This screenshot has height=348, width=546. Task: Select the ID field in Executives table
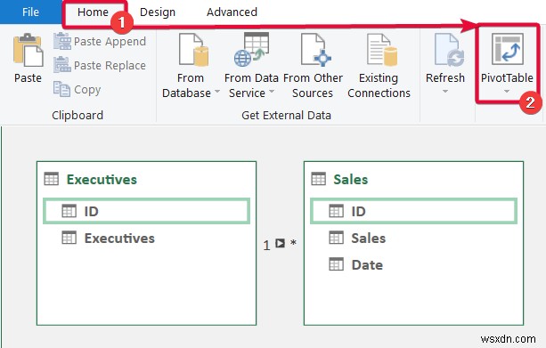(x=147, y=211)
